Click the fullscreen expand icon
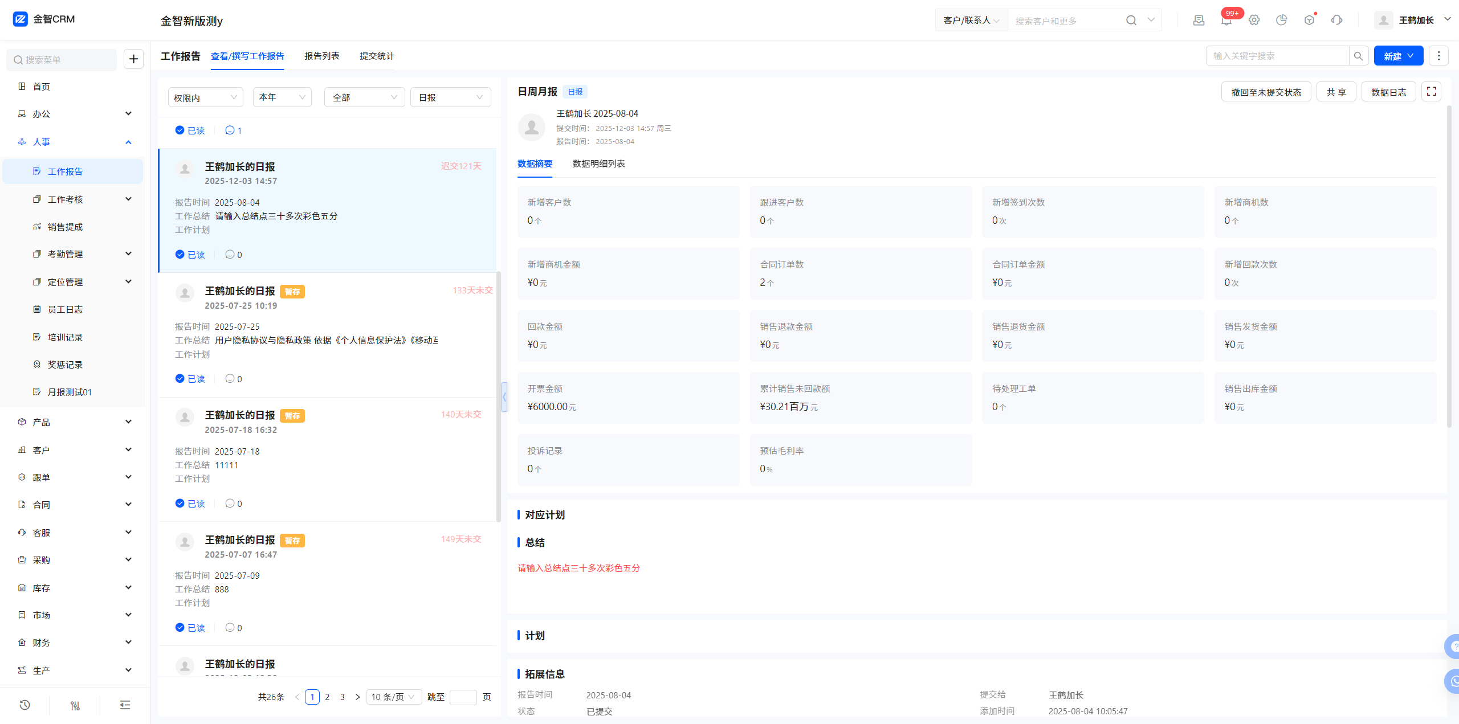Image resolution: width=1459 pixels, height=724 pixels. pyautogui.click(x=1431, y=92)
